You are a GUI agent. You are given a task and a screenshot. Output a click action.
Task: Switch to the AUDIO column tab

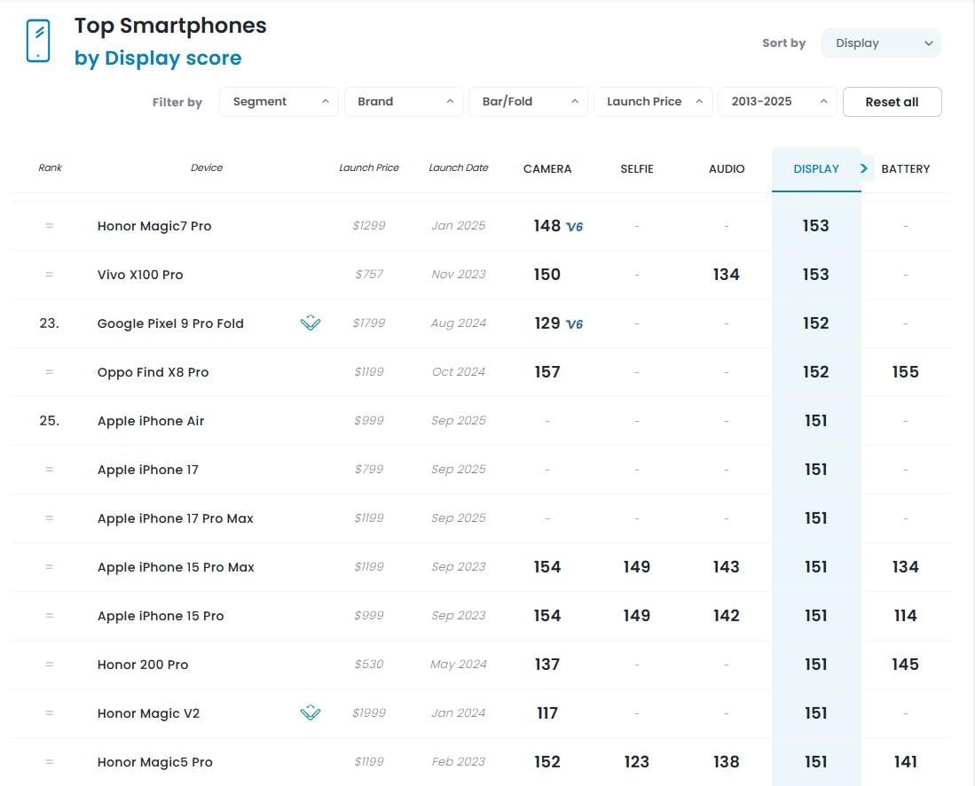[x=727, y=168]
